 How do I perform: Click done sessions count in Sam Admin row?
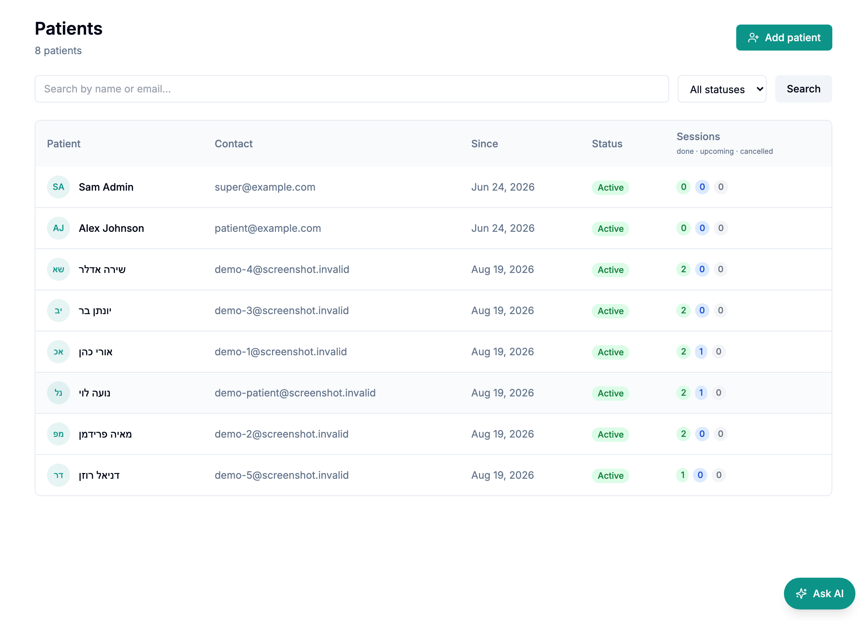(683, 187)
